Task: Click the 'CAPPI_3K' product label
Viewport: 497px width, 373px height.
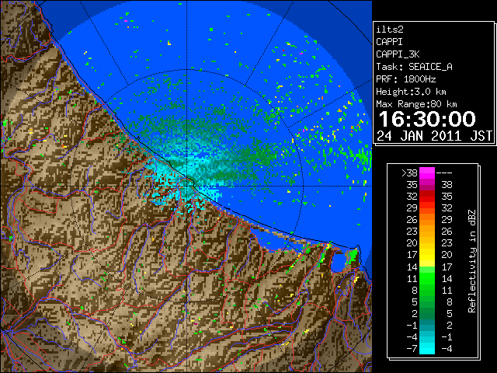Action: tap(398, 54)
